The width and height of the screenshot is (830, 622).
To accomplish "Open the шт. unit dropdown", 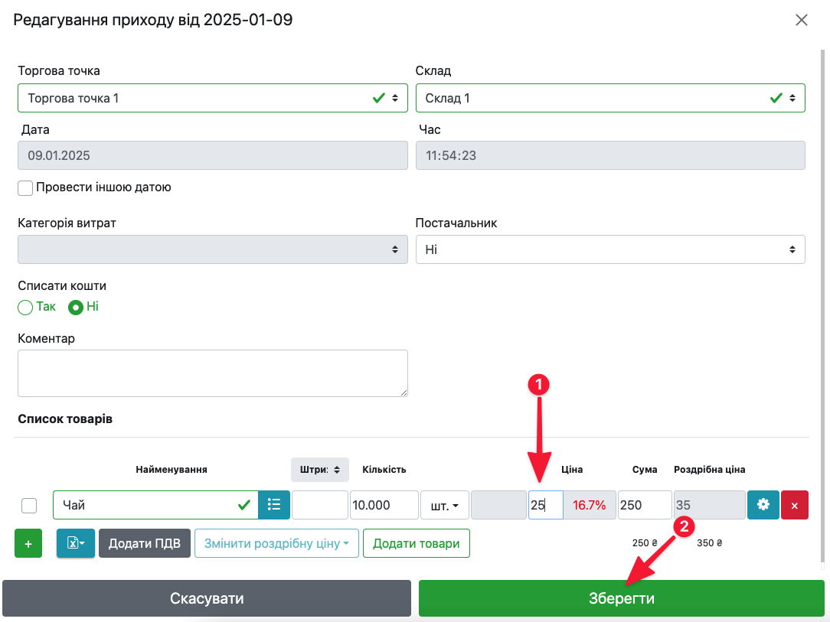I will point(444,505).
